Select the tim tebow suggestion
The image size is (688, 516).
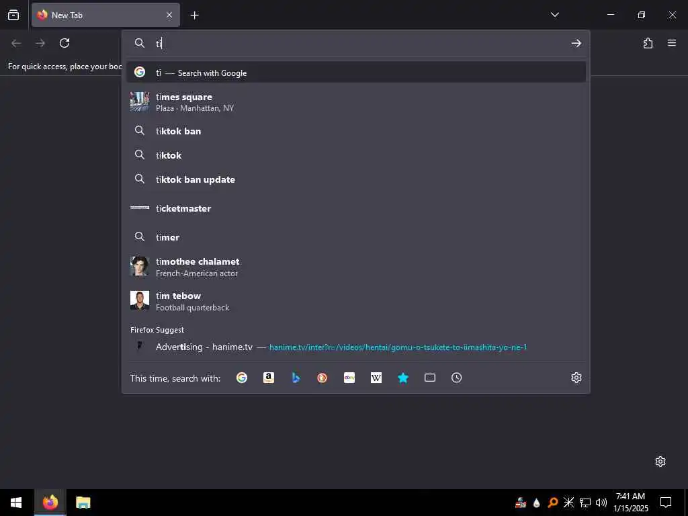pos(356,301)
